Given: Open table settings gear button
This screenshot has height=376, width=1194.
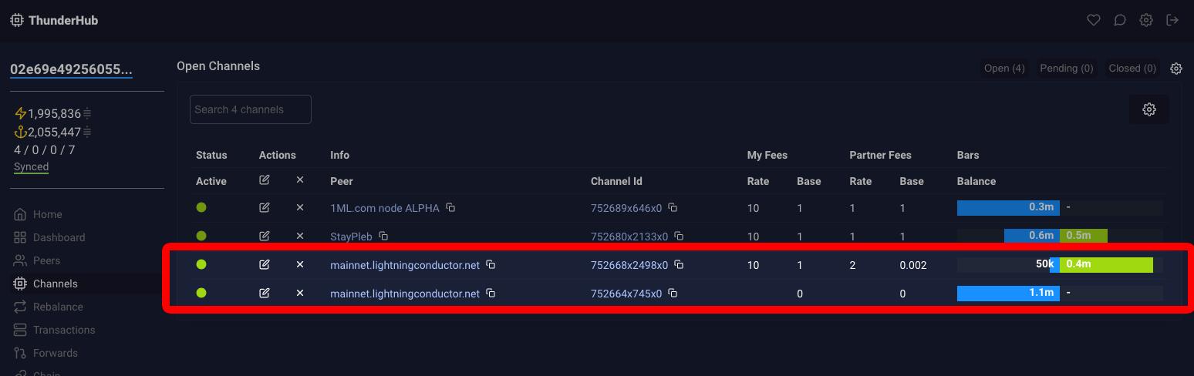Looking at the screenshot, I should click(1149, 109).
